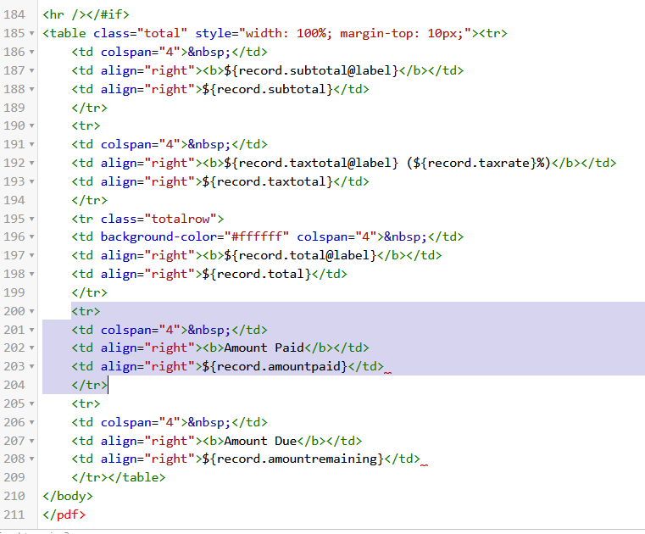Screen dimensions: 645x534
Task: Click line number 194 in gutter
Action: point(14,200)
